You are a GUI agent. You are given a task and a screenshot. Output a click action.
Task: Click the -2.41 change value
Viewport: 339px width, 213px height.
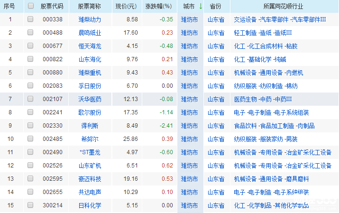click(166, 126)
